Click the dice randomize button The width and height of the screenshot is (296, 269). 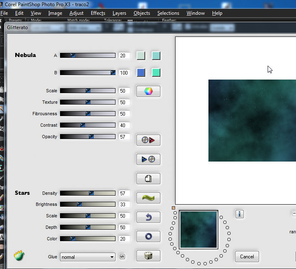[x=148, y=255]
